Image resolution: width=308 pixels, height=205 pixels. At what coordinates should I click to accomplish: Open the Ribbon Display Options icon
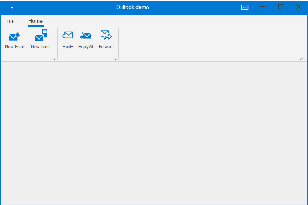[x=245, y=7]
